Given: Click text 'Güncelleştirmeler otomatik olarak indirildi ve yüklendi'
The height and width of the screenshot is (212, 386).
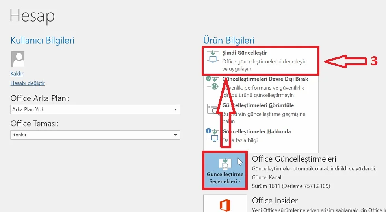Looking at the screenshot, I should 314,169.
